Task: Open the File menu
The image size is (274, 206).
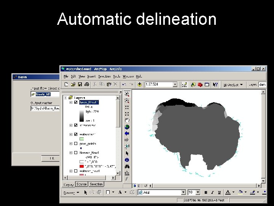Action: point(66,76)
